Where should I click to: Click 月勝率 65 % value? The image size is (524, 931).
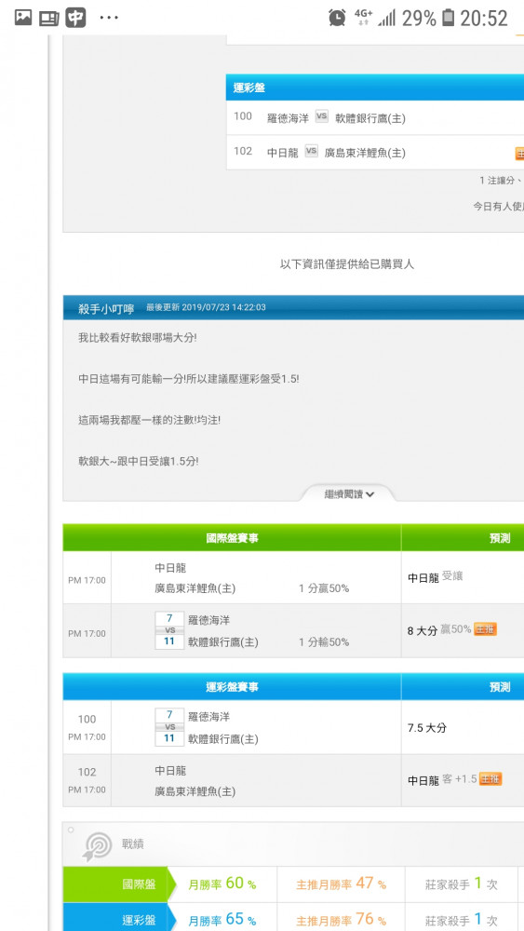click(222, 920)
